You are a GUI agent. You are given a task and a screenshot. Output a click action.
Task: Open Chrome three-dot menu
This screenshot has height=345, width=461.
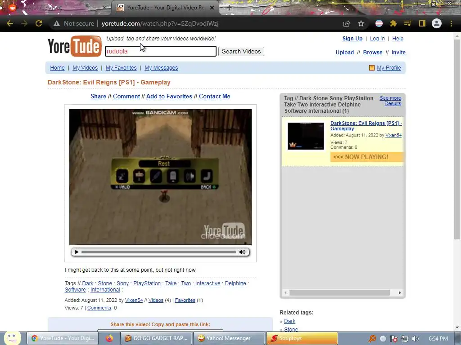pyautogui.click(x=451, y=23)
